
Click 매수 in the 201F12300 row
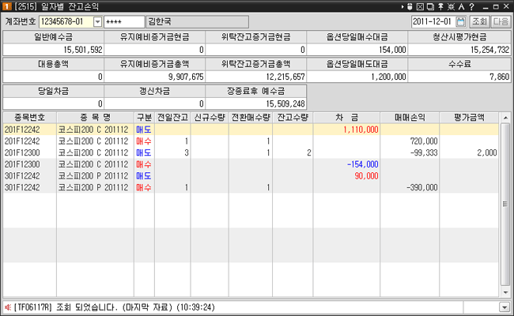[x=144, y=164]
